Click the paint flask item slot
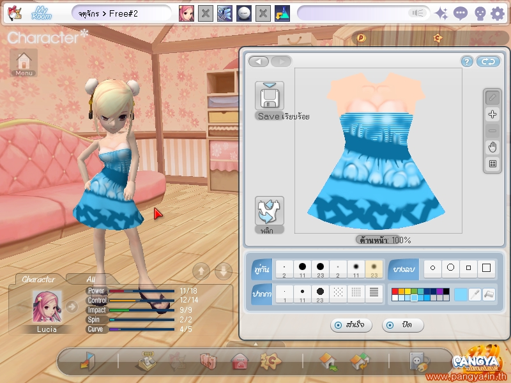 pyautogui.click(x=282, y=13)
